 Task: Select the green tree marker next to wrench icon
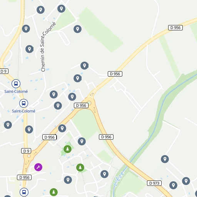tap(80, 167)
